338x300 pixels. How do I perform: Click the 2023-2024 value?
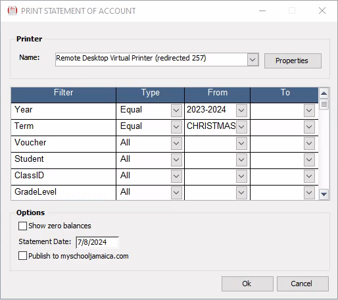(x=206, y=109)
